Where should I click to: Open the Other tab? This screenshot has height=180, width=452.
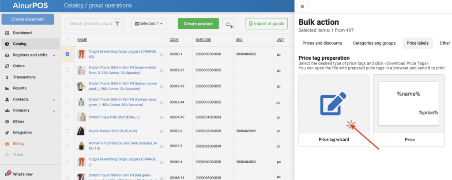(445, 43)
